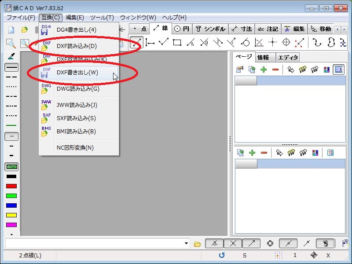Select the crosshair circle center tool icon
352x264 pixels.
pyautogui.click(x=286, y=42)
